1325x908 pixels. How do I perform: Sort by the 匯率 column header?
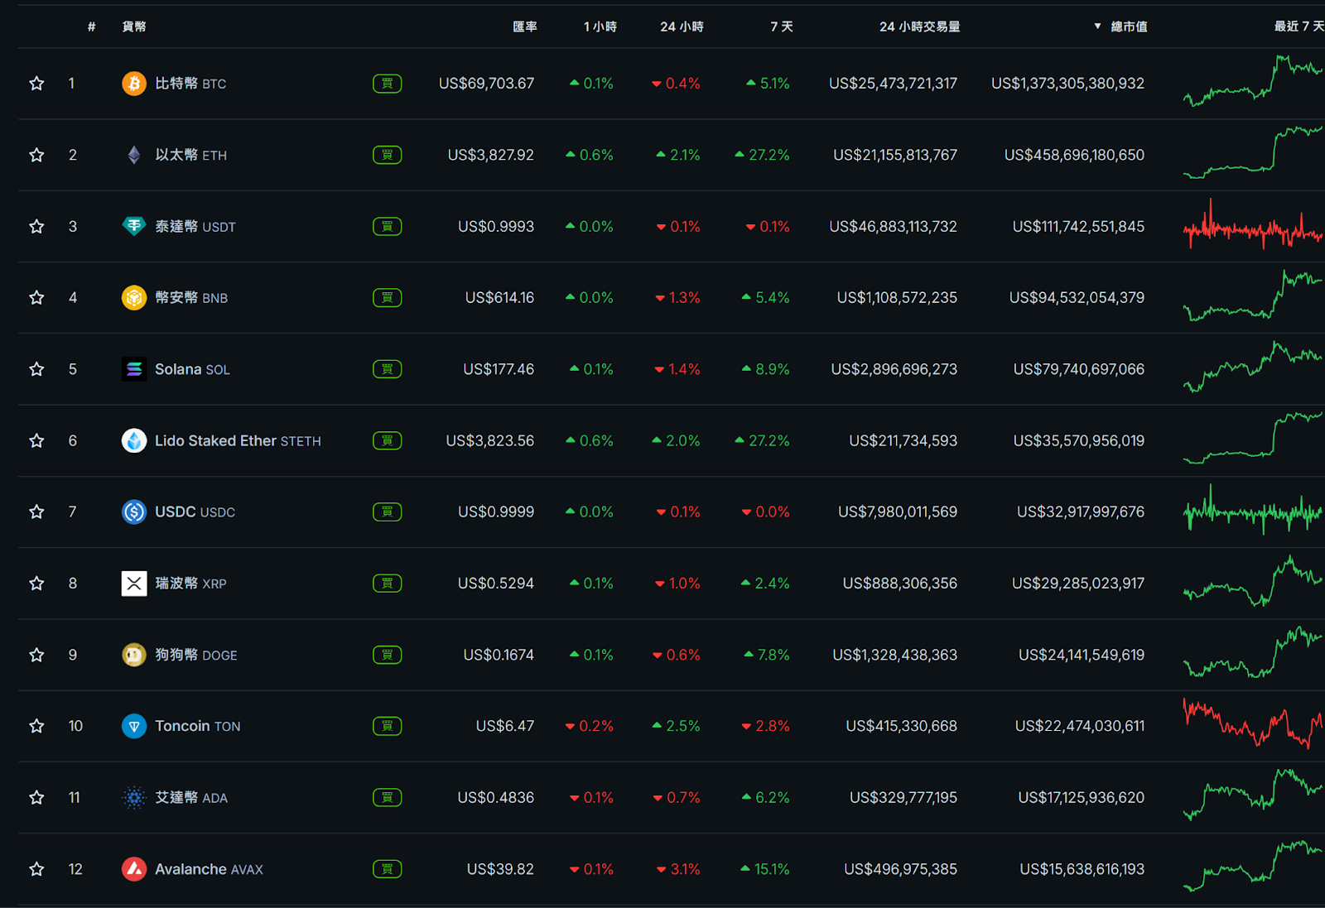pos(525,26)
